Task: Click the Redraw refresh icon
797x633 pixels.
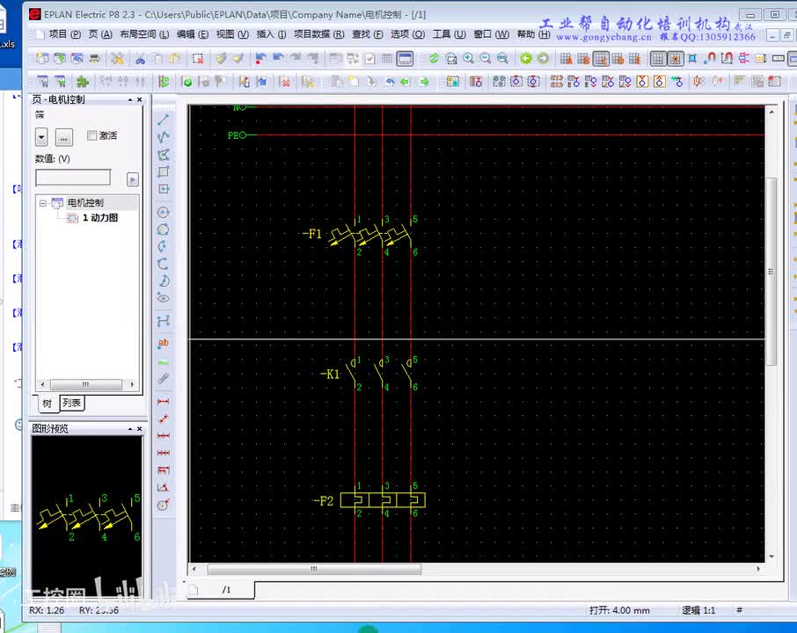Action: 434,58
